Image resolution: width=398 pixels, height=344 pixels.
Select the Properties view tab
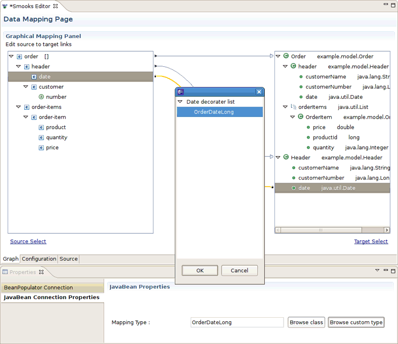[x=23, y=272]
